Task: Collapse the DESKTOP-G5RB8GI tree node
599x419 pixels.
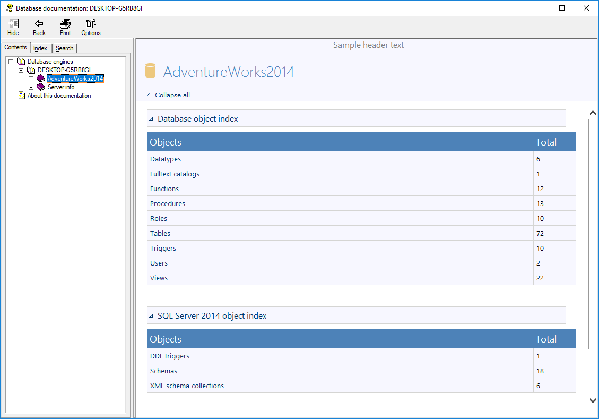Action: coord(21,70)
